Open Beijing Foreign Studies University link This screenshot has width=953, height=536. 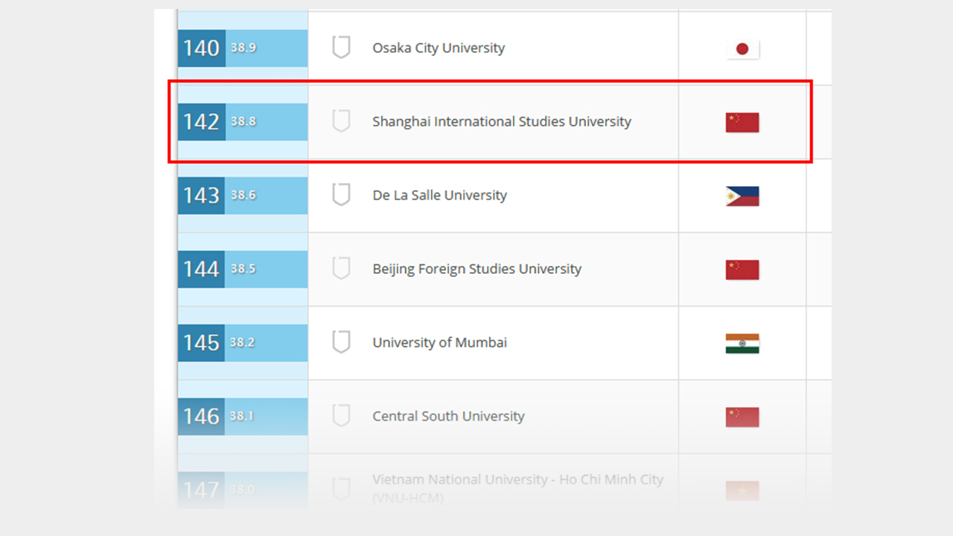476,269
